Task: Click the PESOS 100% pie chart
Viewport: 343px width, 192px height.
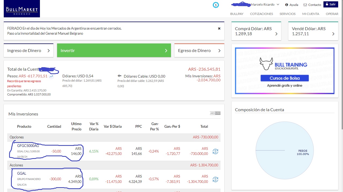Action: (285, 150)
